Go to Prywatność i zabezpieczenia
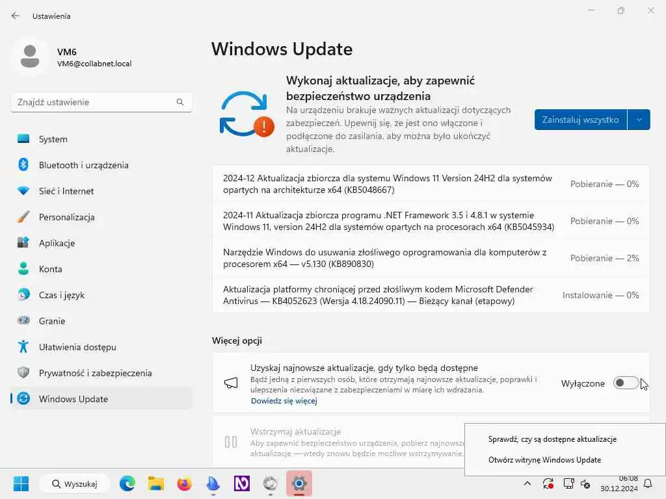This screenshot has height=499, width=666. coord(101,373)
